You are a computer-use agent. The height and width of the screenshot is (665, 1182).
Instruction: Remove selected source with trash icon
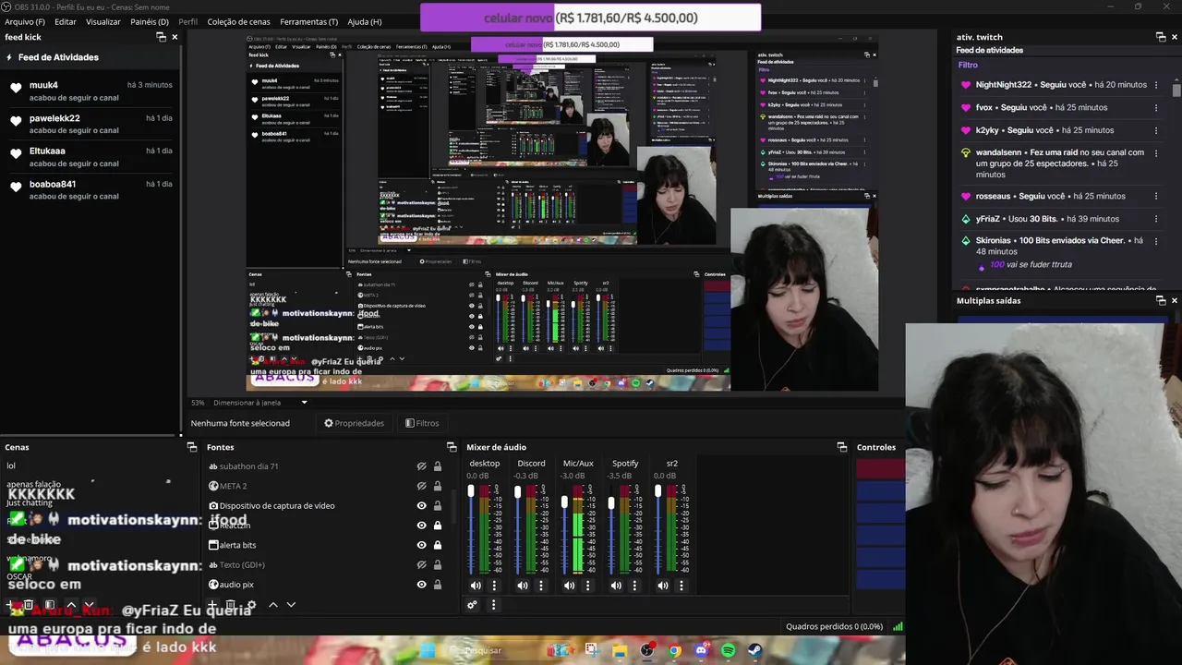point(231,605)
